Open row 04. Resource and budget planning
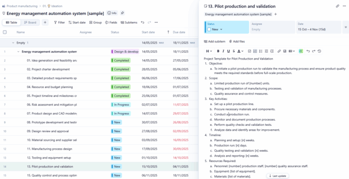This screenshot has height=179, width=349. (50, 87)
